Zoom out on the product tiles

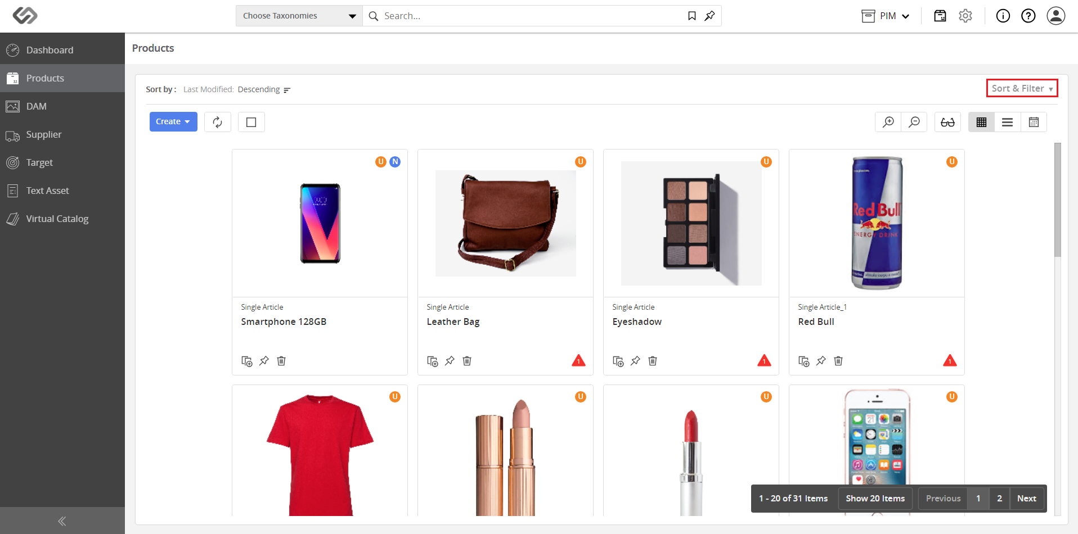pyautogui.click(x=914, y=122)
